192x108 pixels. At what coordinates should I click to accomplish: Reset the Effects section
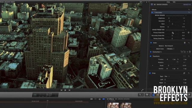click(x=189, y=10)
